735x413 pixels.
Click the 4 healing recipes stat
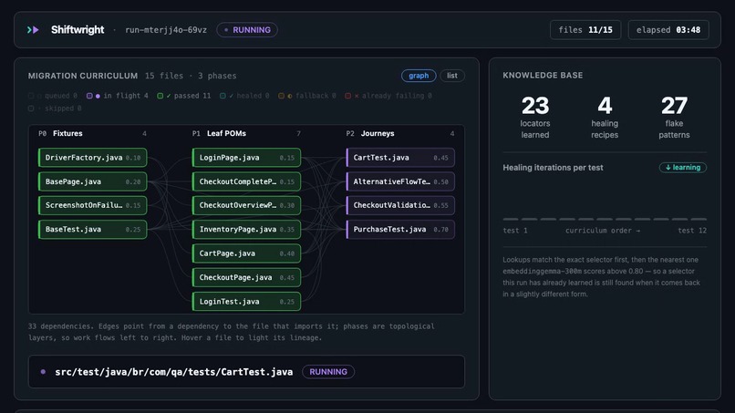605,118
